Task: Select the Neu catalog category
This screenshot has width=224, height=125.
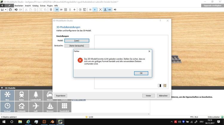Action: 7,95
